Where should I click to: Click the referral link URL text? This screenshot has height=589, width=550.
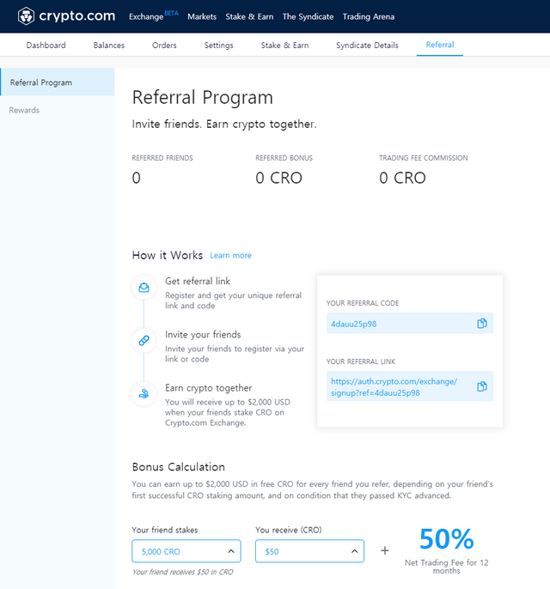coord(394,387)
